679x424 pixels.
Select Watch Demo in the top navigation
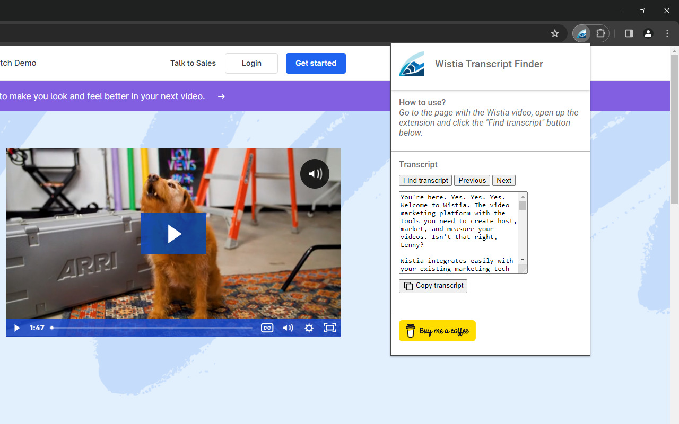pos(18,63)
